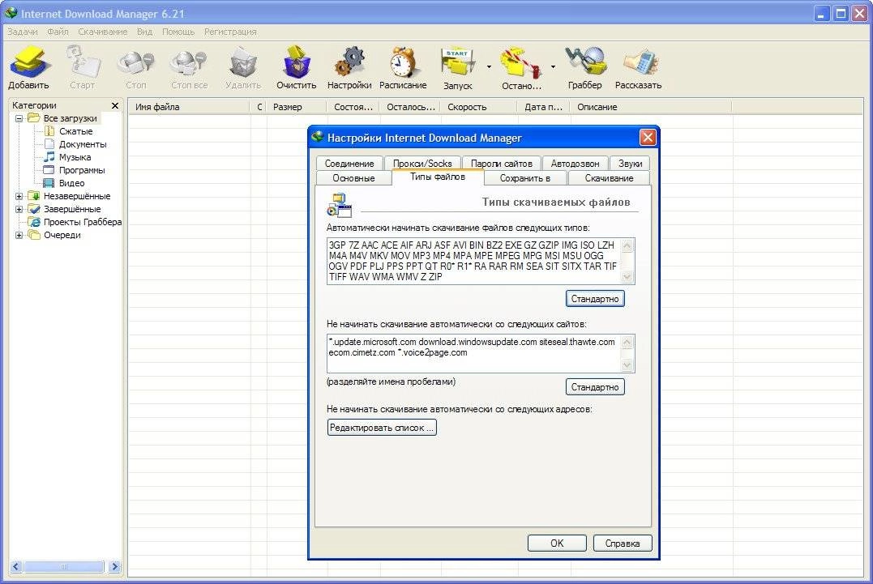This screenshot has height=584, width=873.
Task: Select the Музыка category
Action: tap(75, 157)
